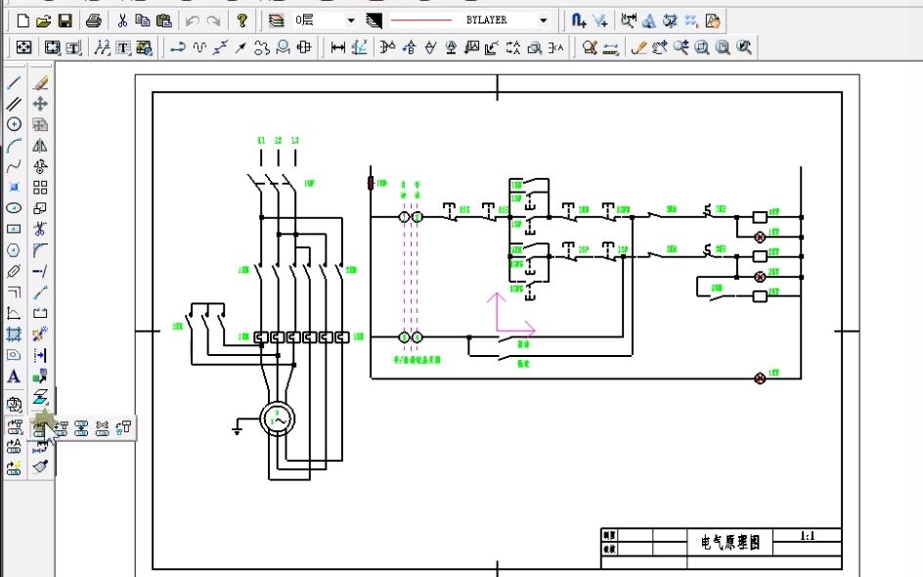The width and height of the screenshot is (923, 577).
Task: Click the 电气原理图 title block text
Action: tap(730, 542)
